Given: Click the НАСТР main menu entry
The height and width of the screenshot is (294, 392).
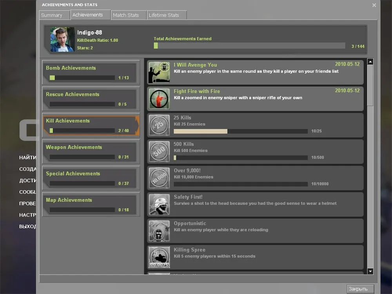Looking at the screenshot, I should [x=28, y=215].
